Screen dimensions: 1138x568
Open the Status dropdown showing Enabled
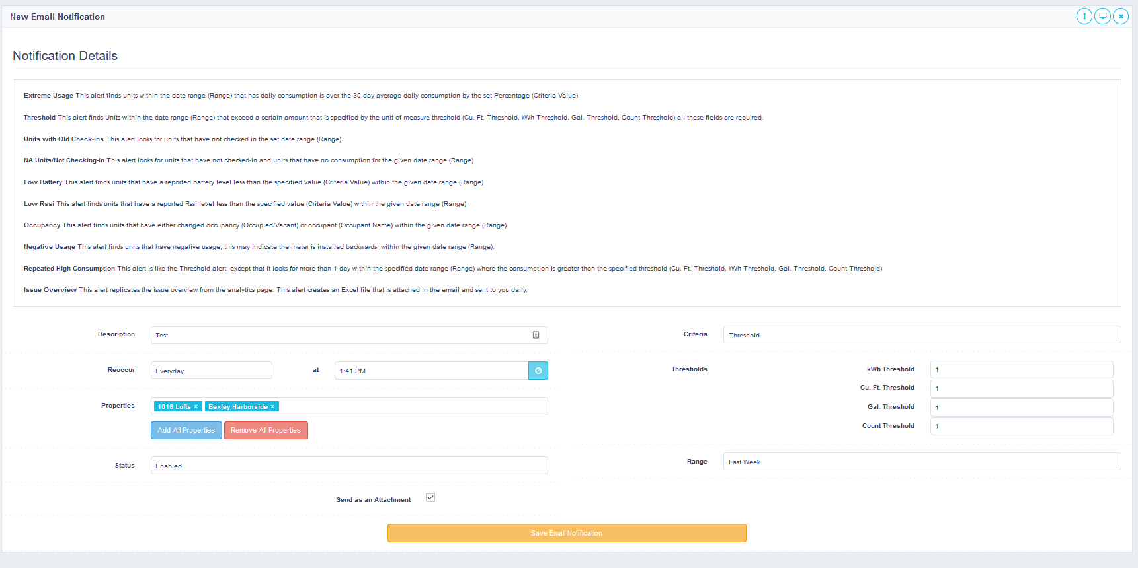[x=348, y=466]
